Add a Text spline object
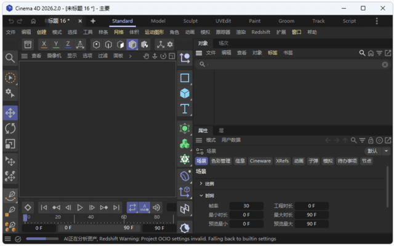This screenshot has width=394, height=246. (x=185, y=109)
